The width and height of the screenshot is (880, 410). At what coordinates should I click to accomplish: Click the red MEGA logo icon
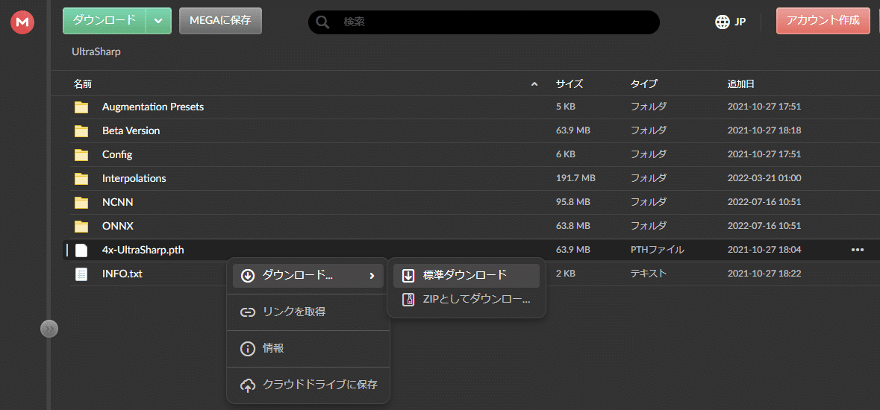pyautogui.click(x=22, y=22)
